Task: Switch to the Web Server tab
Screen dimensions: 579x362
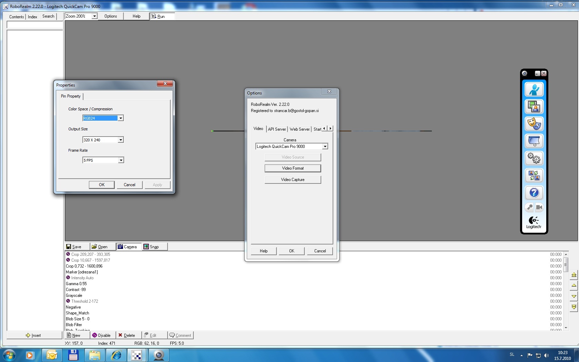Action: (299, 129)
